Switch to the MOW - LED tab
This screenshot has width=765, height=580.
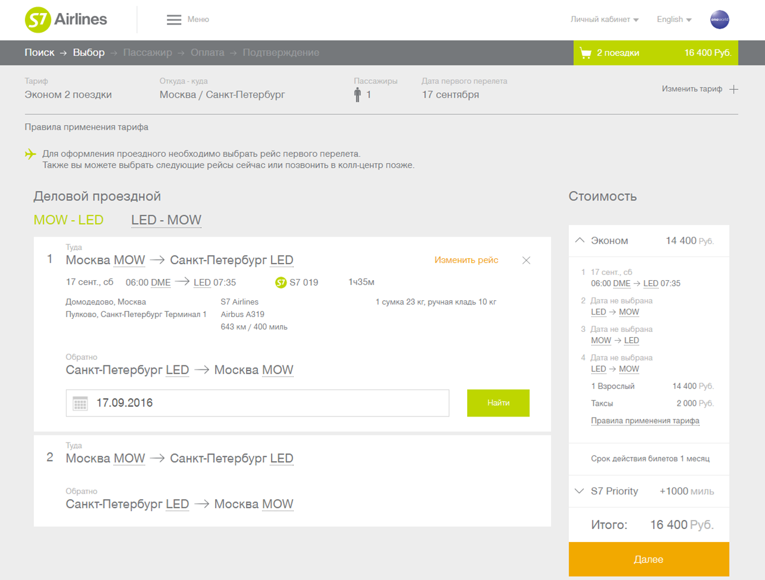[69, 220]
